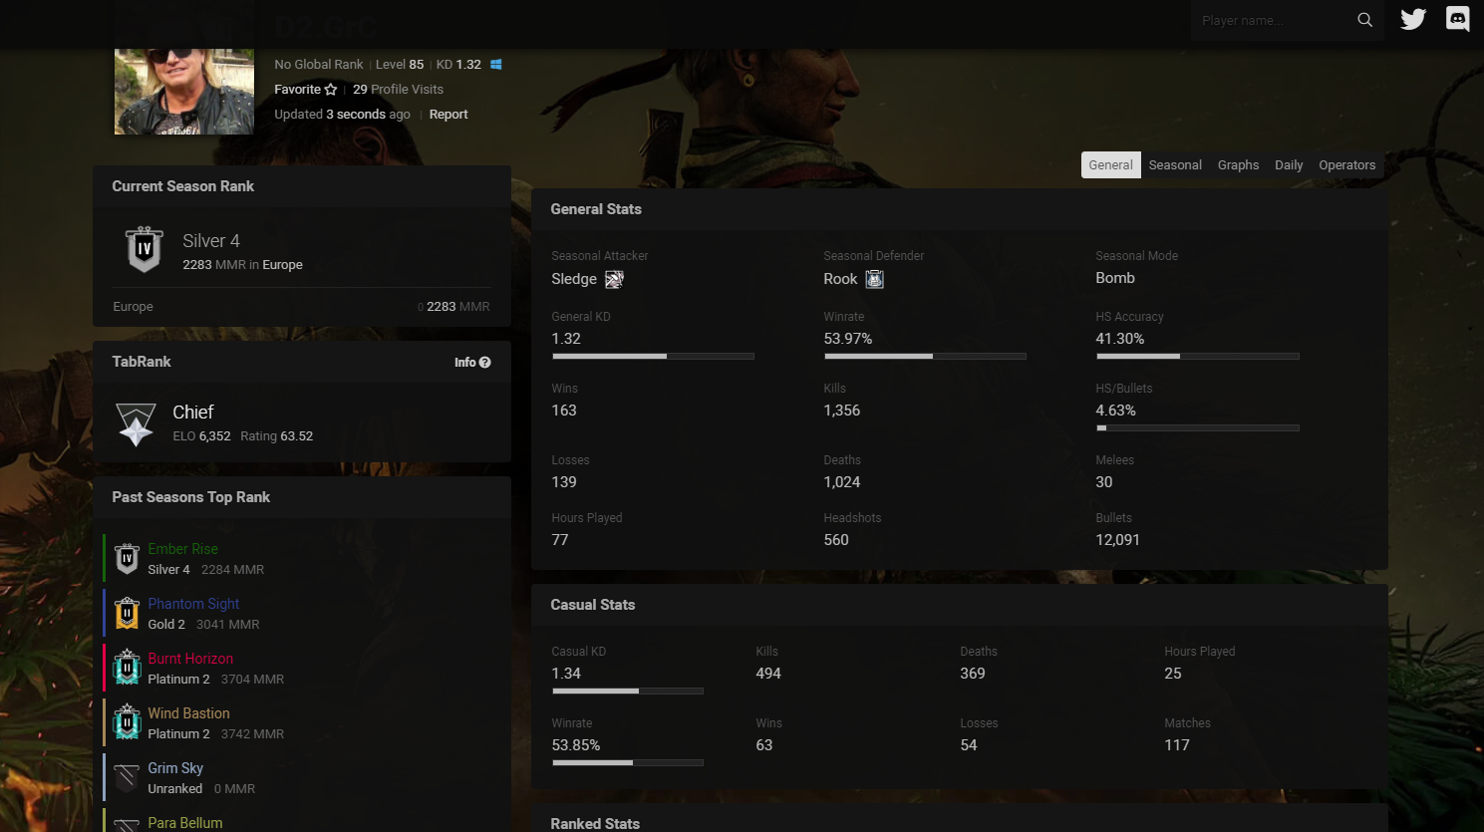Click the General KD progress bar

click(x=652, y=356)
